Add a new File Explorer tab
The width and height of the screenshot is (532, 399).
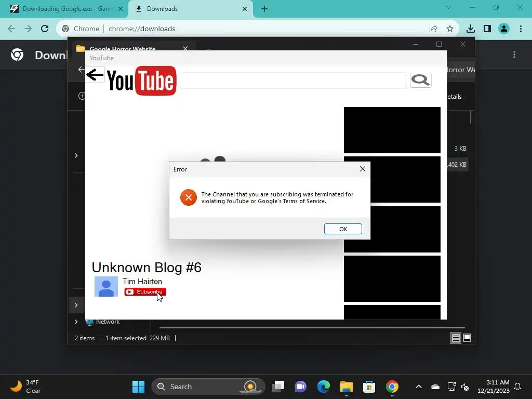[208, 48]
